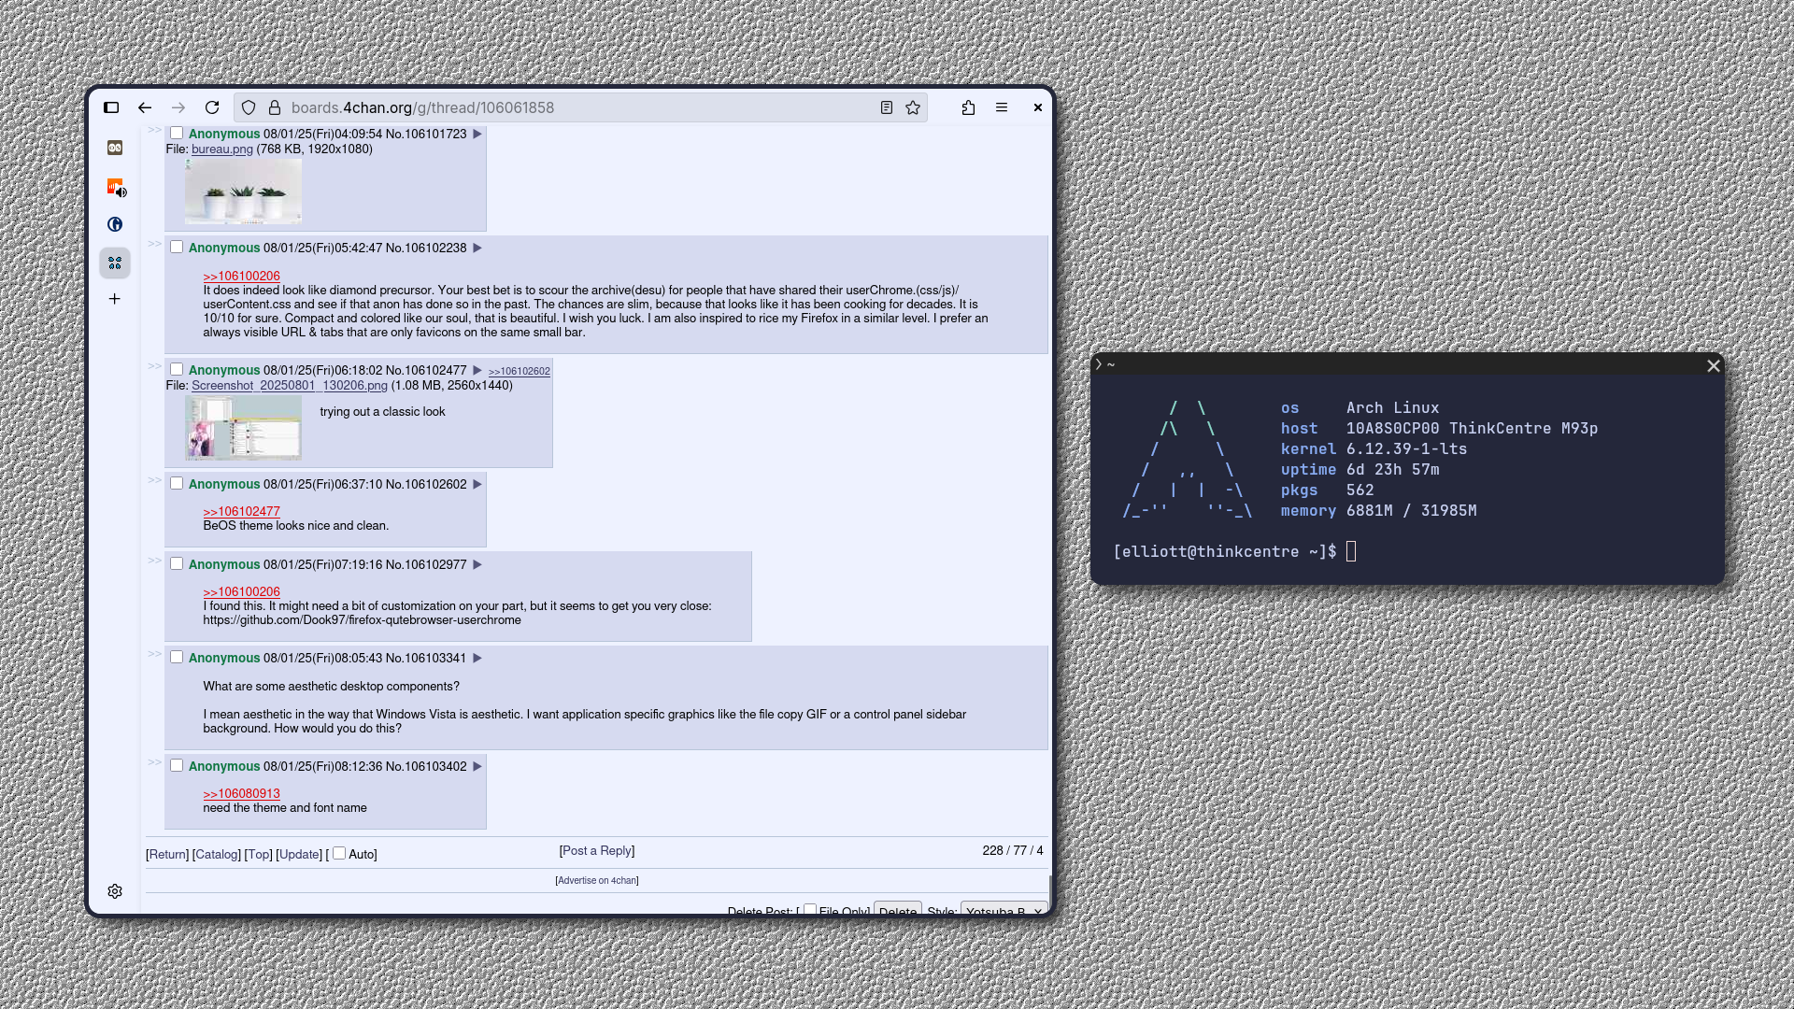Tick the checkbox for post No.106102977

(177, 563)
